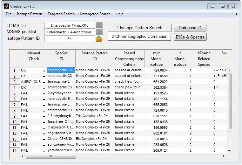The height and width of the screenshot is (165, 242).
Task: Click Bis Complex +Fe-2H cell
Action: pos(95,139)
